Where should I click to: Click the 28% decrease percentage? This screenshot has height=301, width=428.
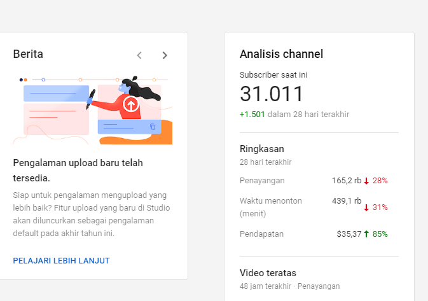point(380,181)
